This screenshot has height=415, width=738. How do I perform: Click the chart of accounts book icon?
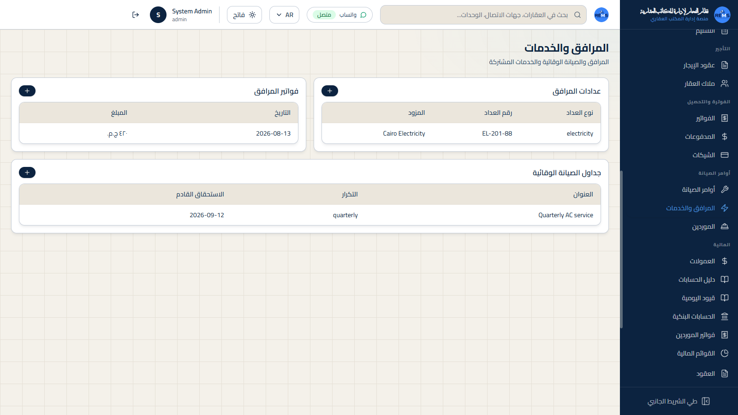pos(725,279)
